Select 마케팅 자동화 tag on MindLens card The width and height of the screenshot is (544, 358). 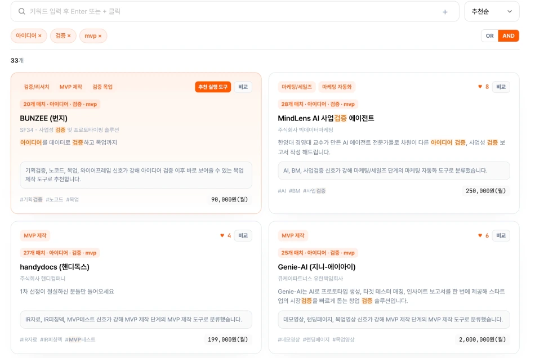(337, 87)
